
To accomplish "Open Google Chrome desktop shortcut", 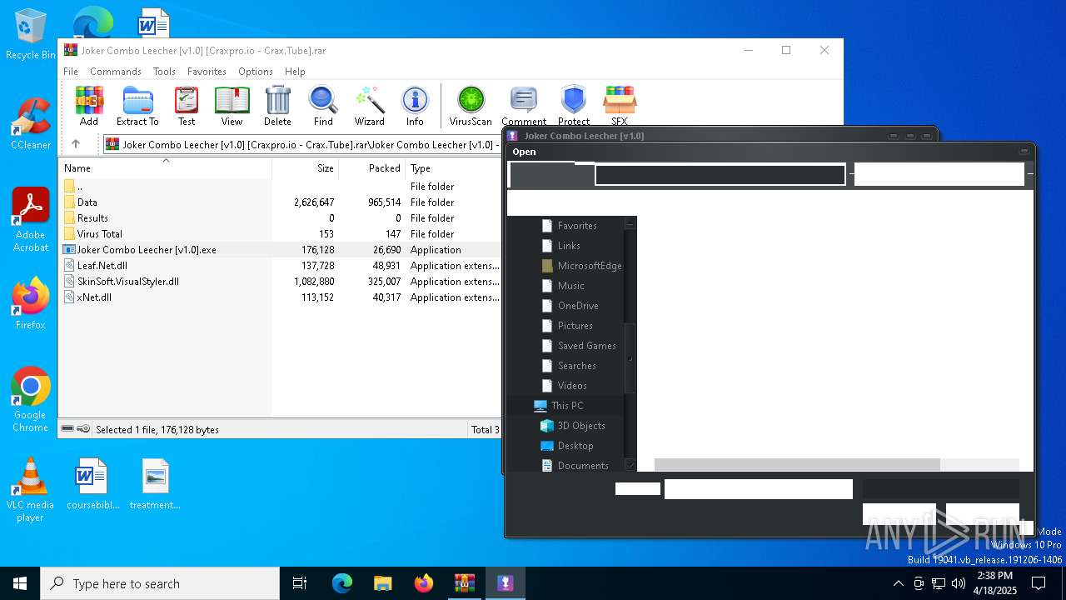I will coord(30,399).
